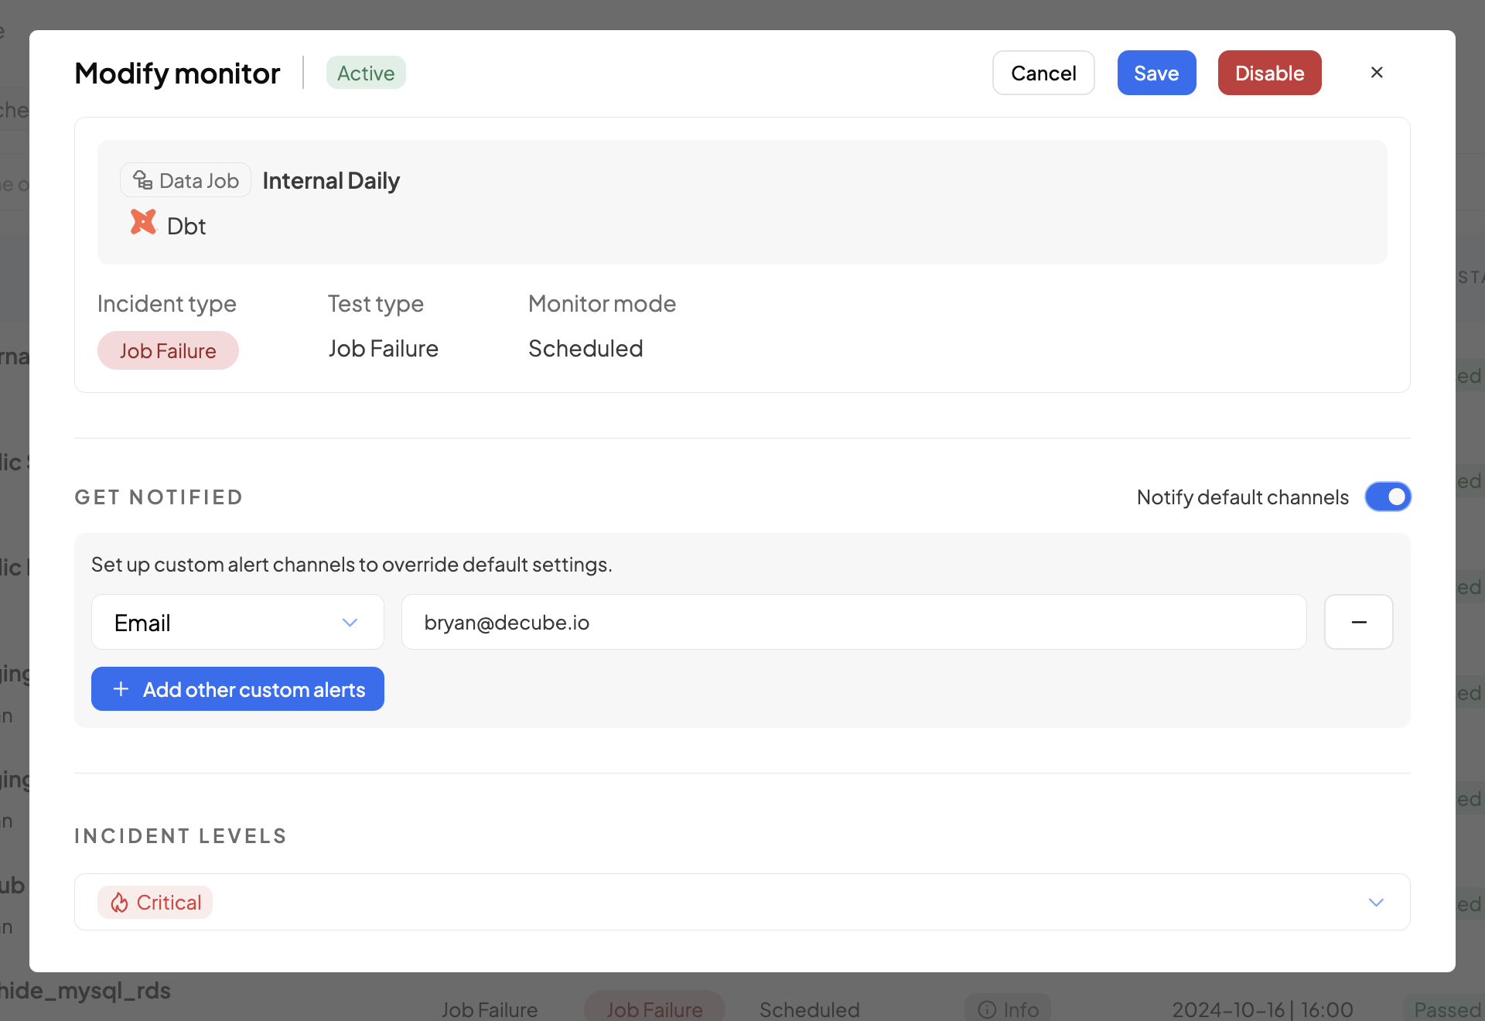Image resolution: width=1485 pixels, height=1021 pixels.
Task: Save the monitor changes
Action: [1156, 73]
